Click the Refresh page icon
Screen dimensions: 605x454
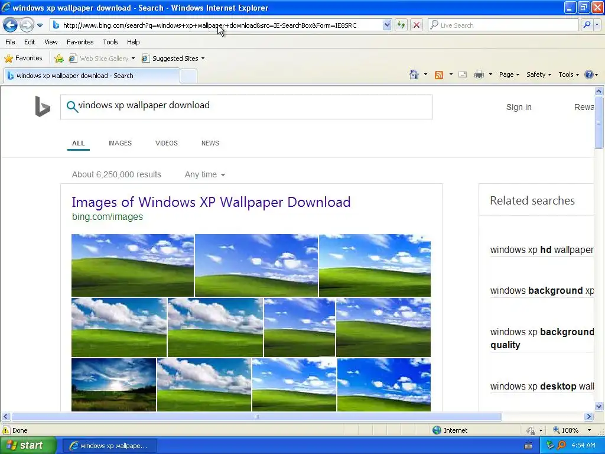(401, 25)
